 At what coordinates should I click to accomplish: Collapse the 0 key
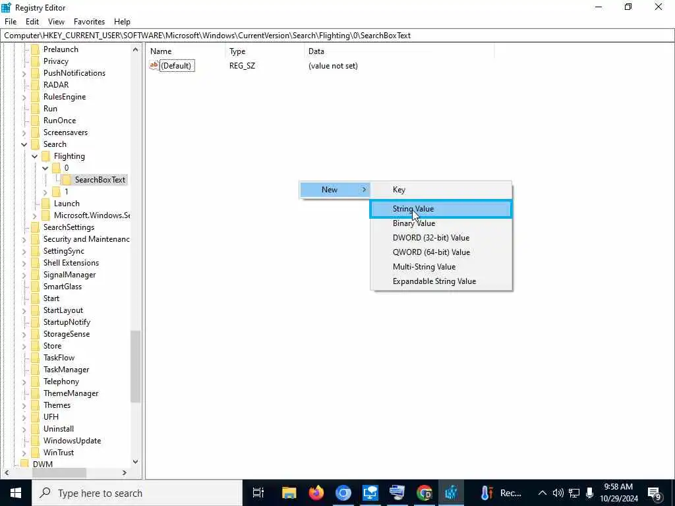pyautogui.click(x=45, y=168)
